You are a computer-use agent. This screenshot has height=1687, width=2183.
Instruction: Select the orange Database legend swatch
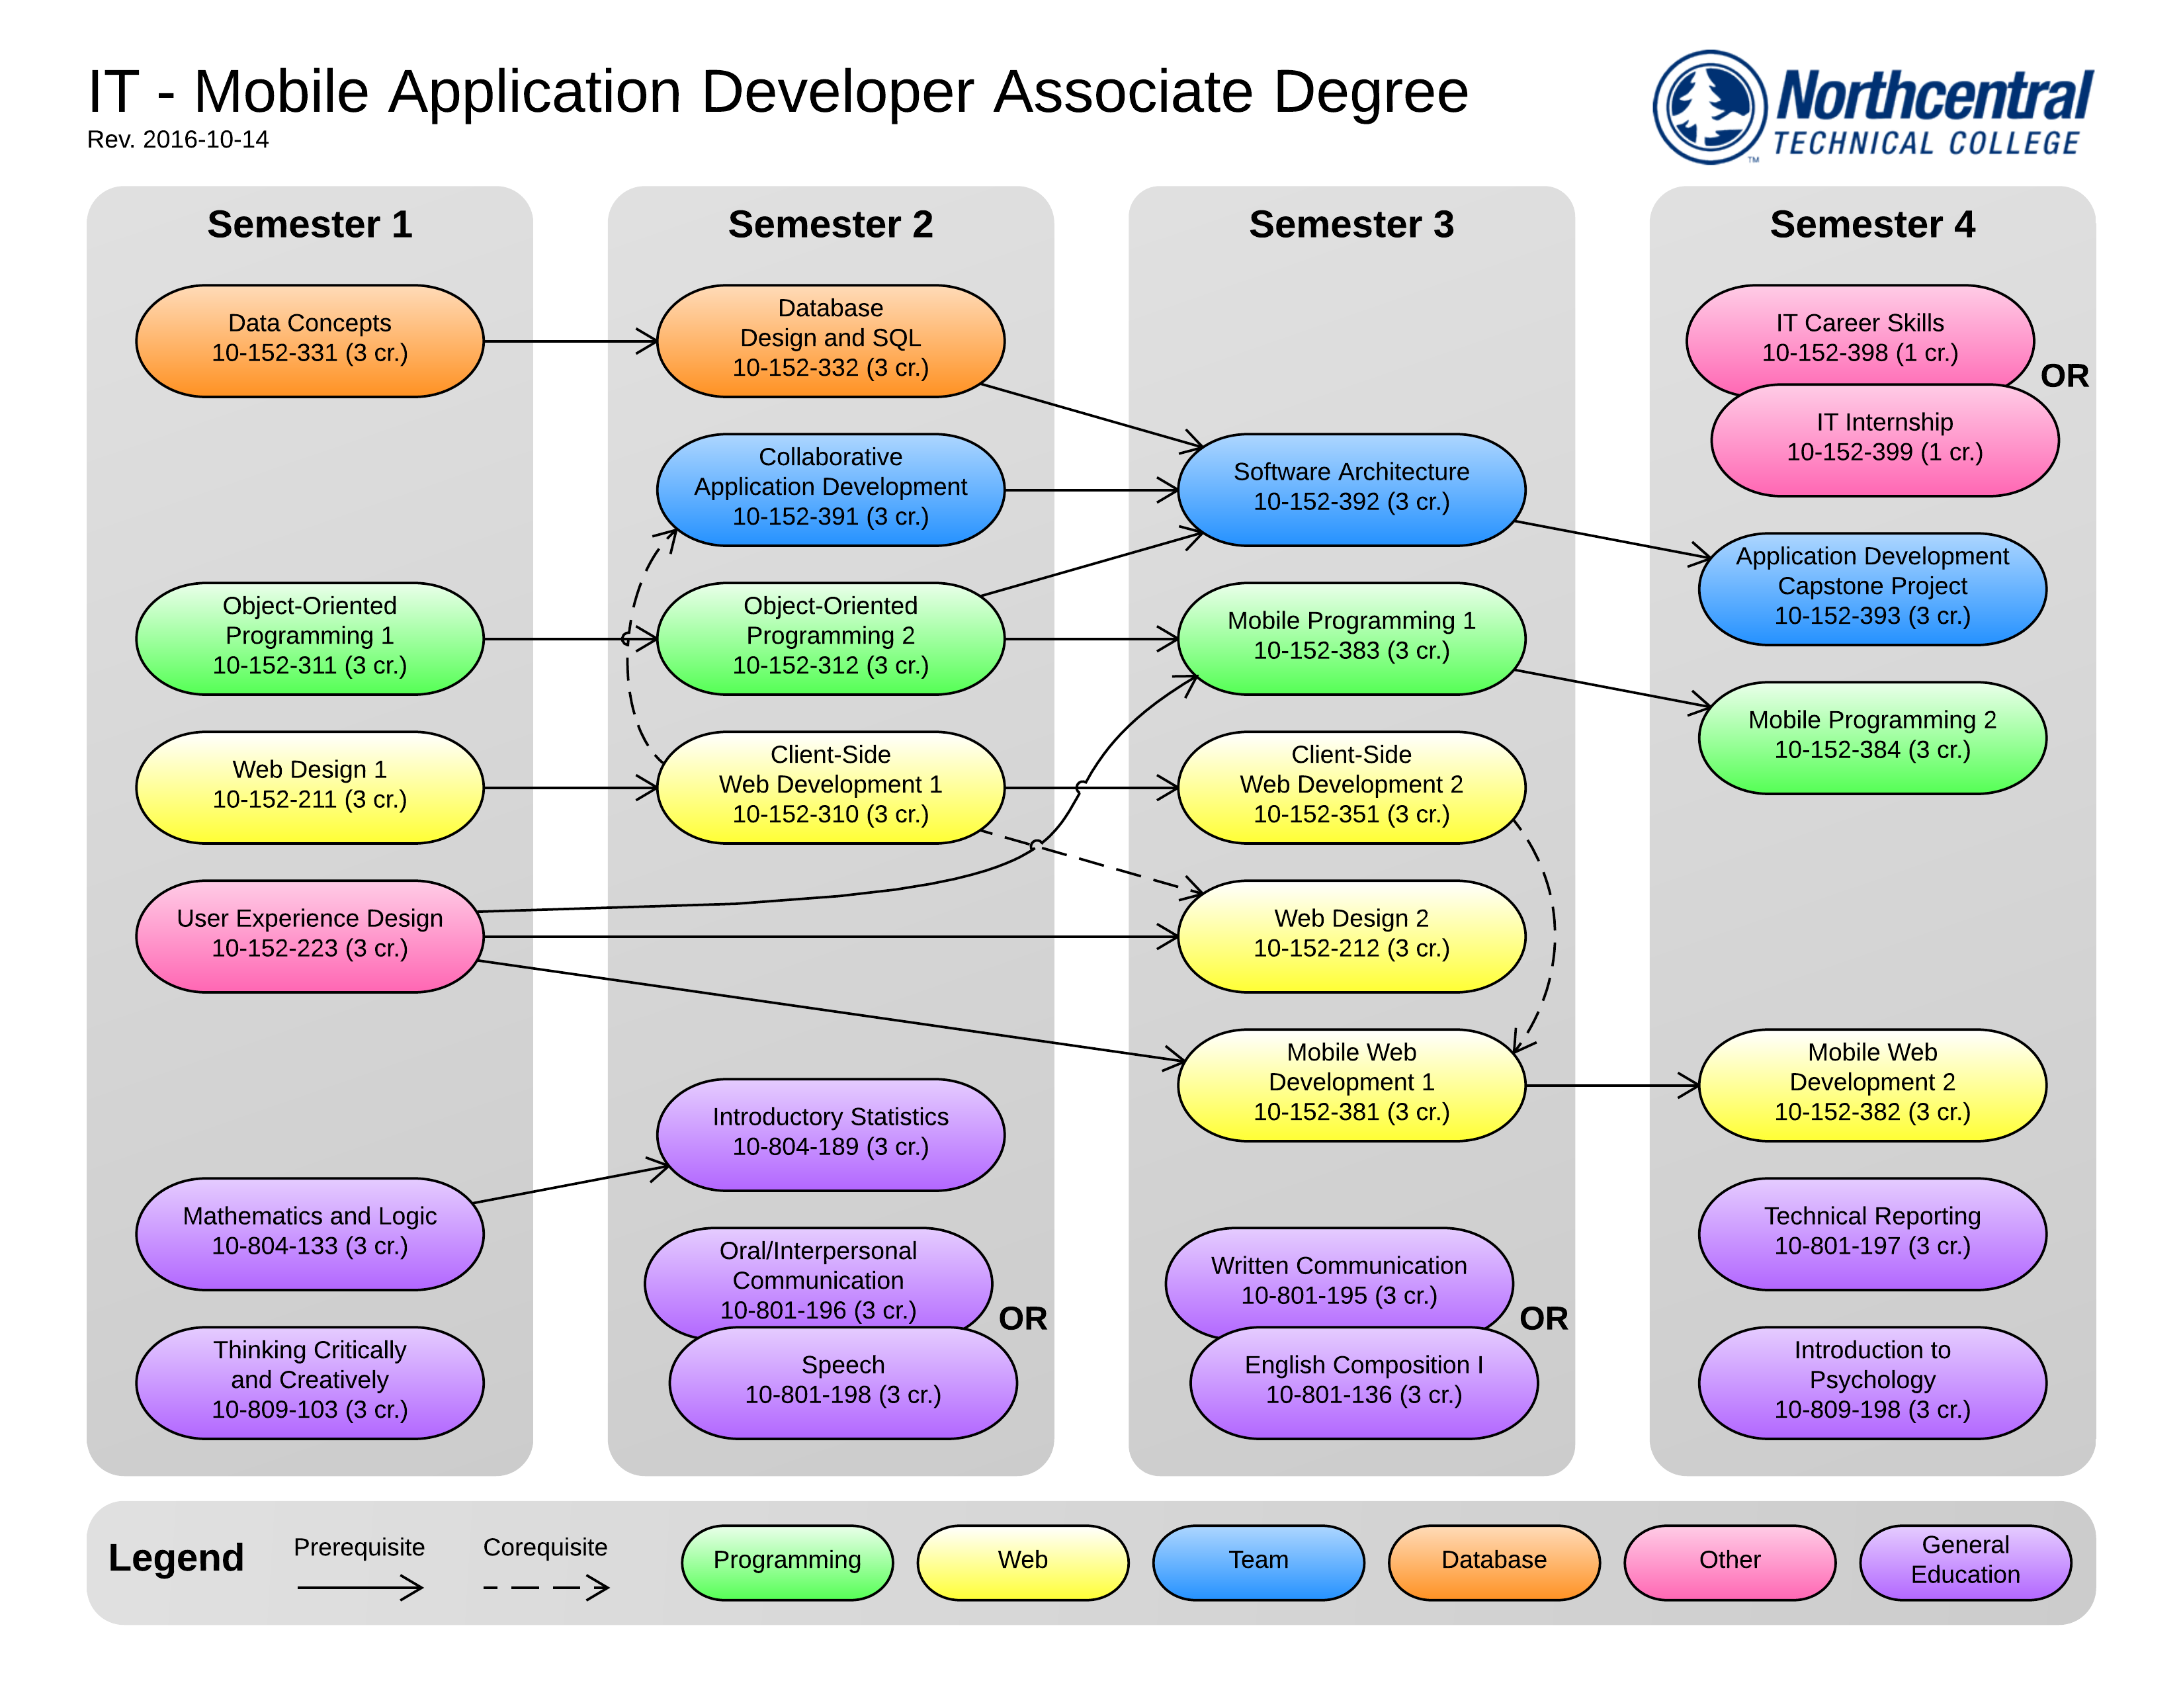pyautogui.click(x=1493, y=1561)
